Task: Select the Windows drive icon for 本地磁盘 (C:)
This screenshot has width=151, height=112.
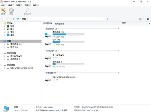Action: click(48, 35)
